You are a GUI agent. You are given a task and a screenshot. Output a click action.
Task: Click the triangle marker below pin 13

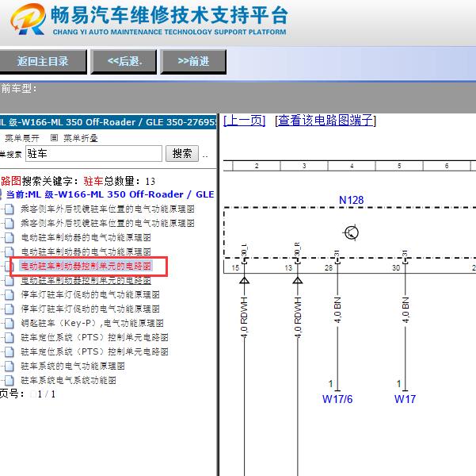tap(298, 280)
